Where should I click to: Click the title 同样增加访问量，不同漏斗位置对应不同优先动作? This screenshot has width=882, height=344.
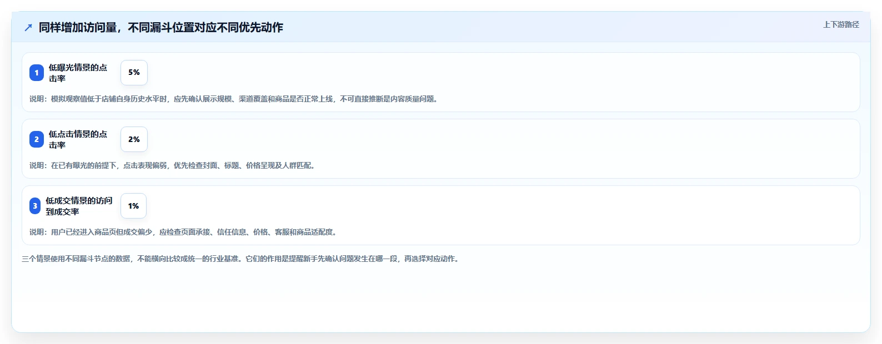pyautogui.click(x=161, y=27)
